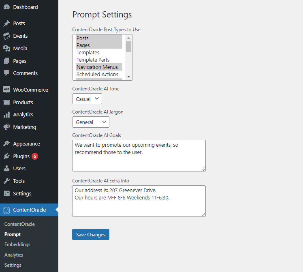Screen dimensions: 303x272
Task: Click the Dashboard gauge icon
Action: click(x=6, y=7)
